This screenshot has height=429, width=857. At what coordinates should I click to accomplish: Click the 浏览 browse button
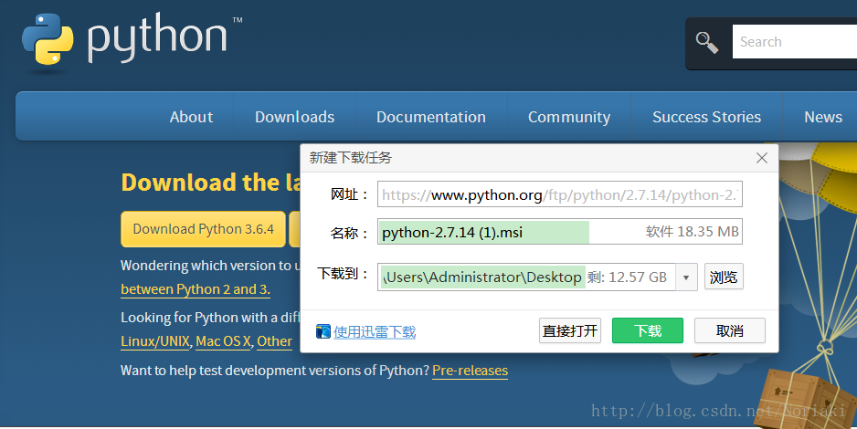[x=724, y=277]
